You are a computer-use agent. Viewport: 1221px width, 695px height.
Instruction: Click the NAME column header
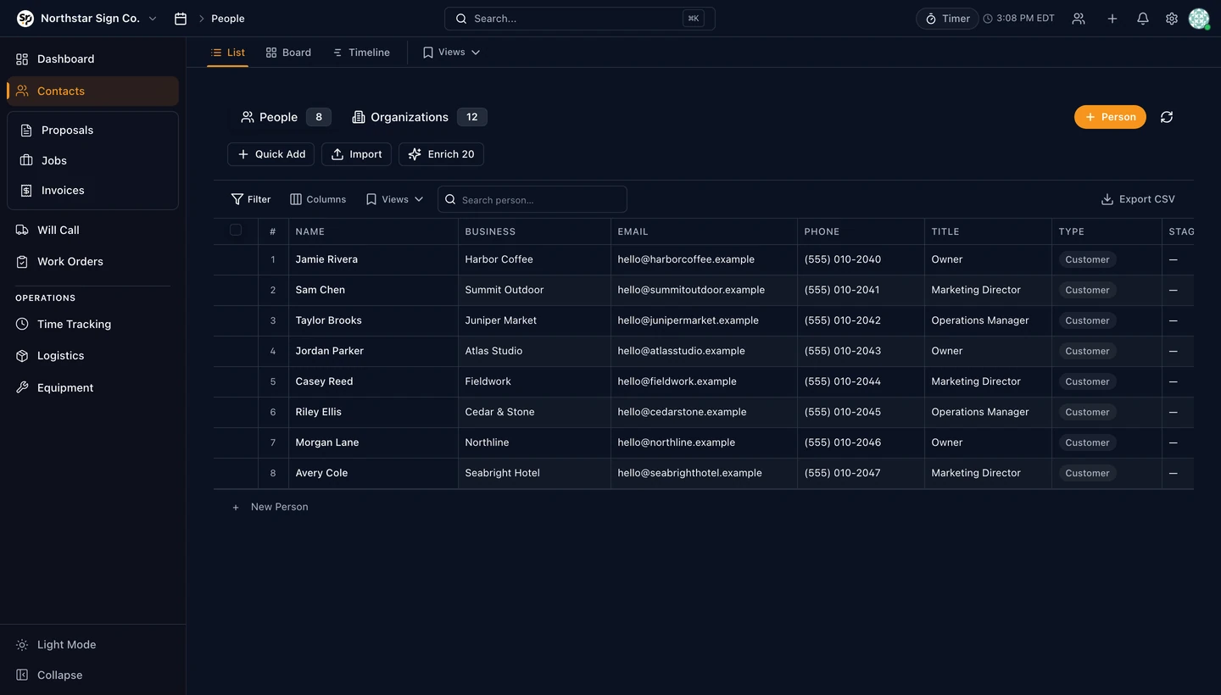point(373,231)
